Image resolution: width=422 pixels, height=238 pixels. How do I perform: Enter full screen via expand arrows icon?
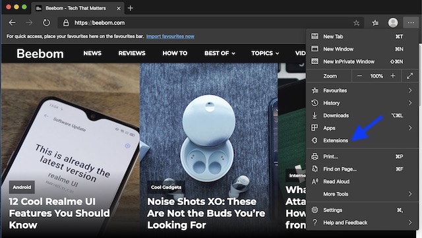point(409,76)
